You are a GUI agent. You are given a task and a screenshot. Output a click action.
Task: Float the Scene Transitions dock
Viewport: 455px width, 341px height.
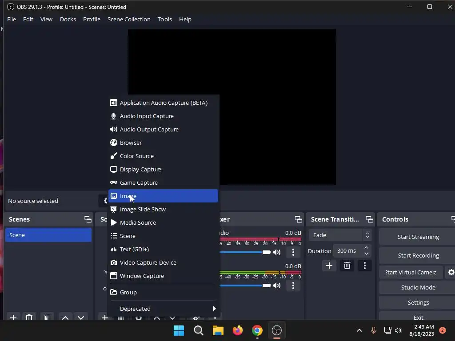point(369,219)
